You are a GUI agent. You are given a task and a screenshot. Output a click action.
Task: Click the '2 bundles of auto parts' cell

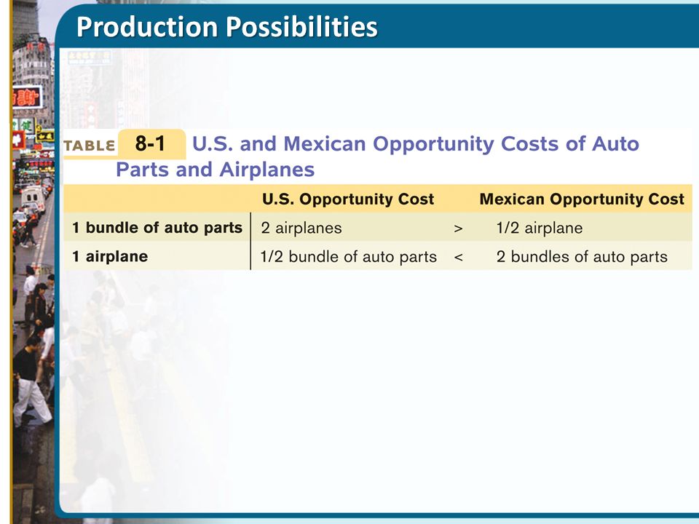tap(582, 257)
